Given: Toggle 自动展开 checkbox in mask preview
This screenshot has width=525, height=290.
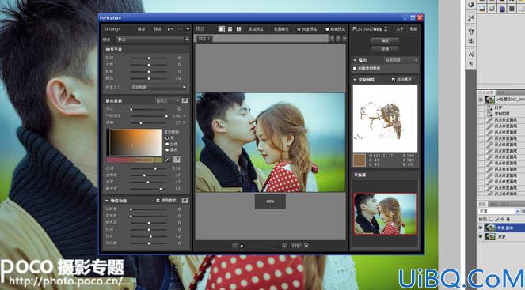Looking at the screenshot, I should (x=394, y=80).
